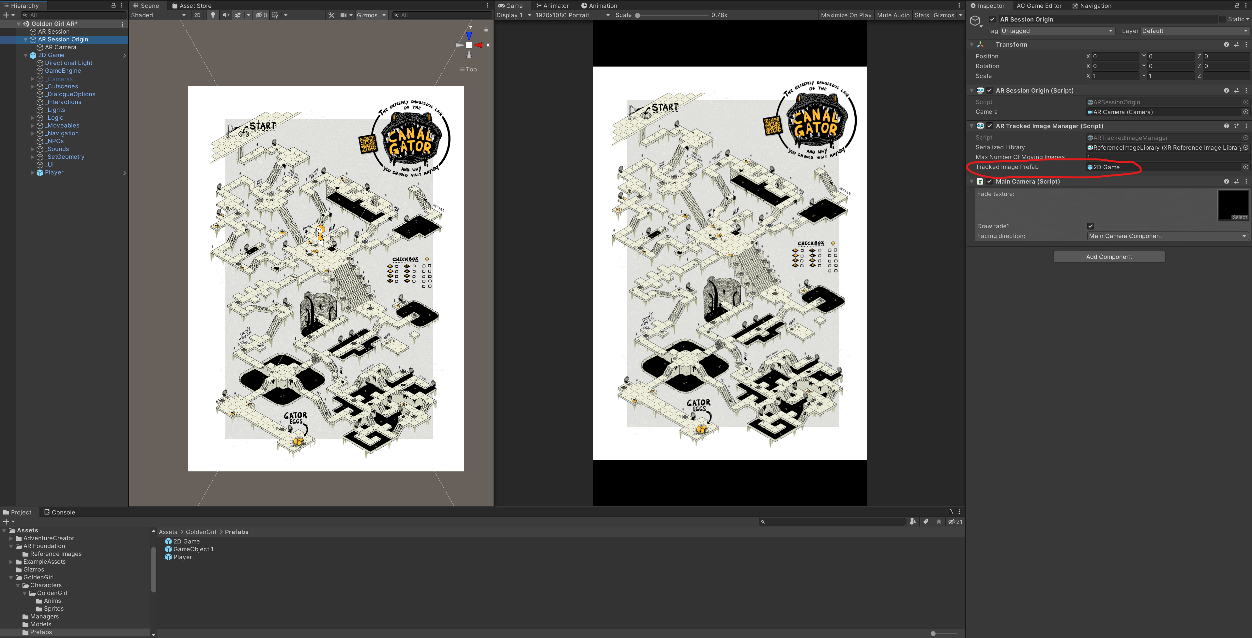Collapse Transform component foldout

tap(972, 44)
